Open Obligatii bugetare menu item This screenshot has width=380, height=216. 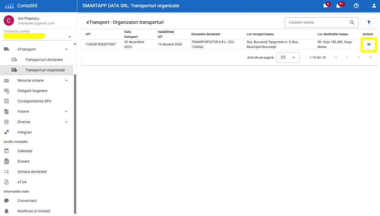(32, 91)
